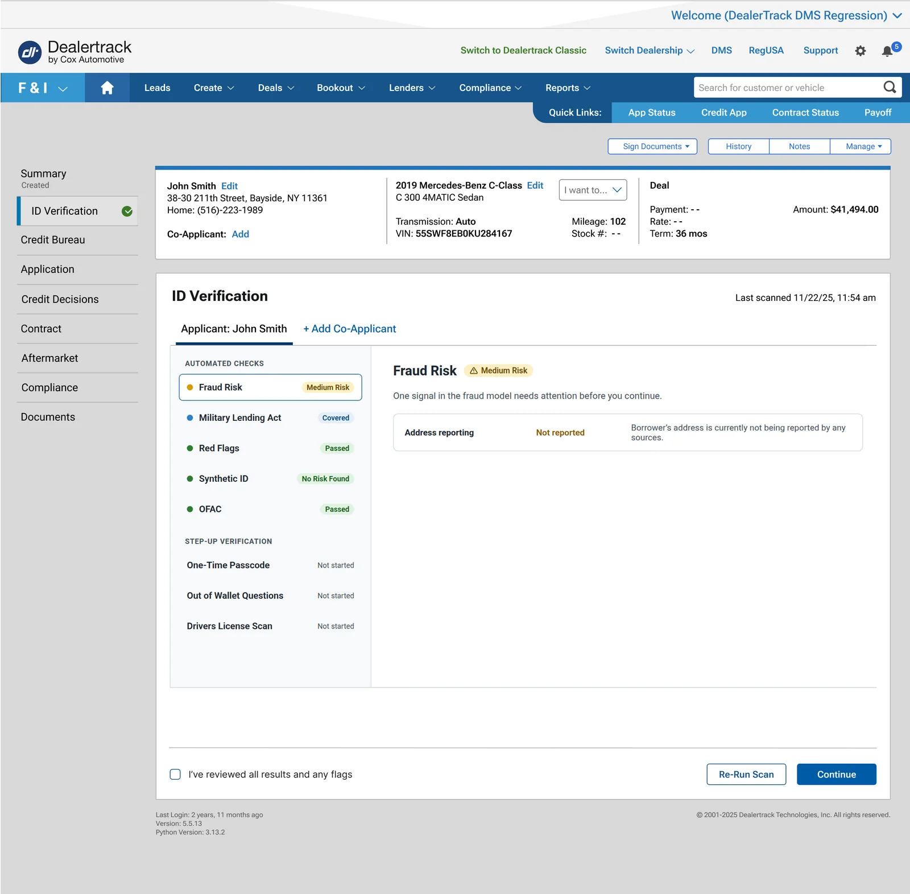Click Edit next to John Smith
910x894 pixels.
click(x=229, y=186)
